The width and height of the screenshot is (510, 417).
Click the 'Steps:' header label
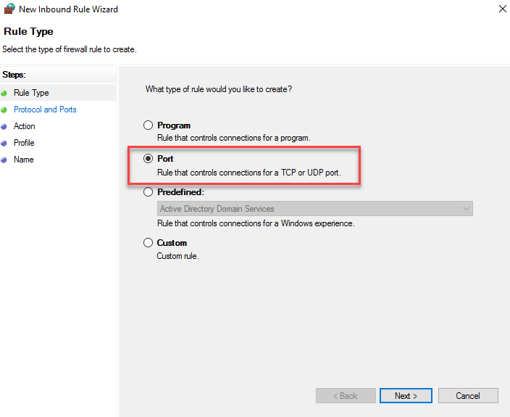point(14,75)
